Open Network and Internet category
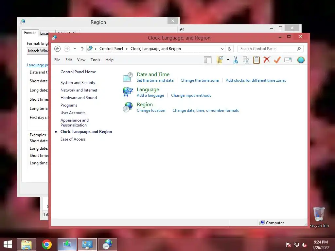 (79, 90)
